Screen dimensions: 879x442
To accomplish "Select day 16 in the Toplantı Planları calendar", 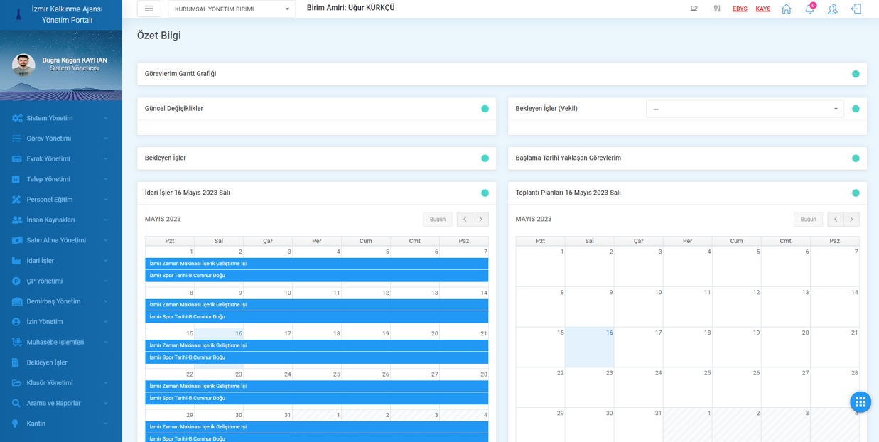I will coord(589,347).
